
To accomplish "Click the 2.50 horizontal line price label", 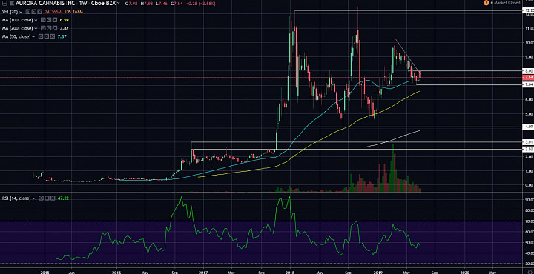I will coord(528,150).
